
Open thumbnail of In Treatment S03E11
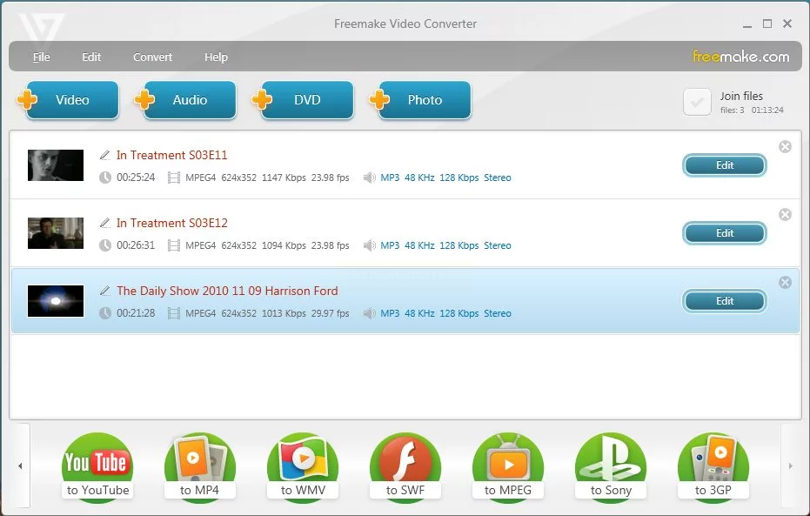pos(56,165)
